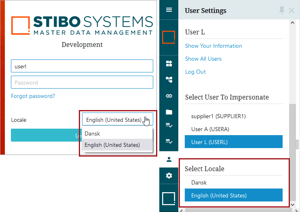Viewport: 300px width, 212px height.
Task: Open the hamburger menu in the sidebar
Action: tap(169, 10)
